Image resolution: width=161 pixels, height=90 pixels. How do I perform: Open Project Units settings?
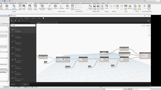24,7
